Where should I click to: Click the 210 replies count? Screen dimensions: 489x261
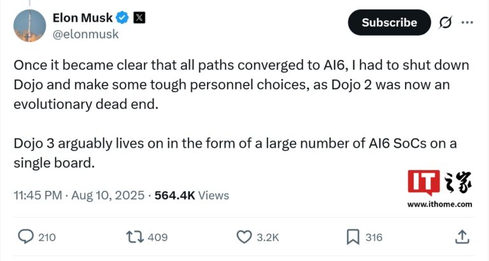click(x=46, y=237)
